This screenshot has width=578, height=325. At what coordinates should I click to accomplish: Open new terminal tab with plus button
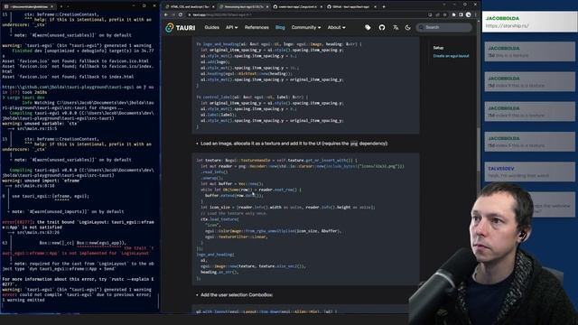pyautogui.click(x=61, y=6)
